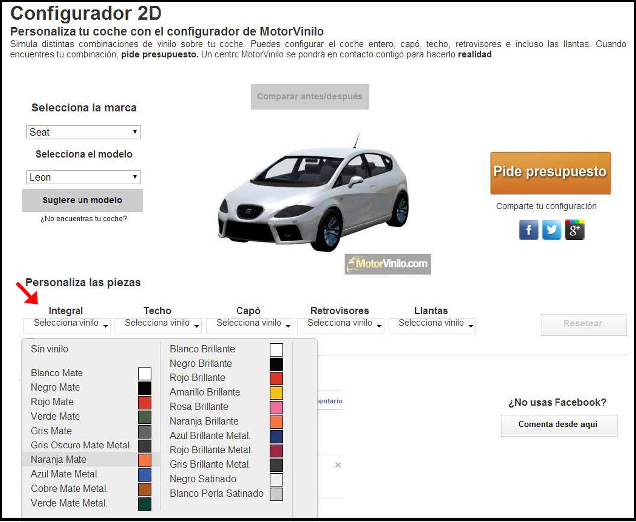This screenshot has height=522, width=636.
Task: Click the ¿No encuentras tu coche? text
Action: (x=83, y=219)
